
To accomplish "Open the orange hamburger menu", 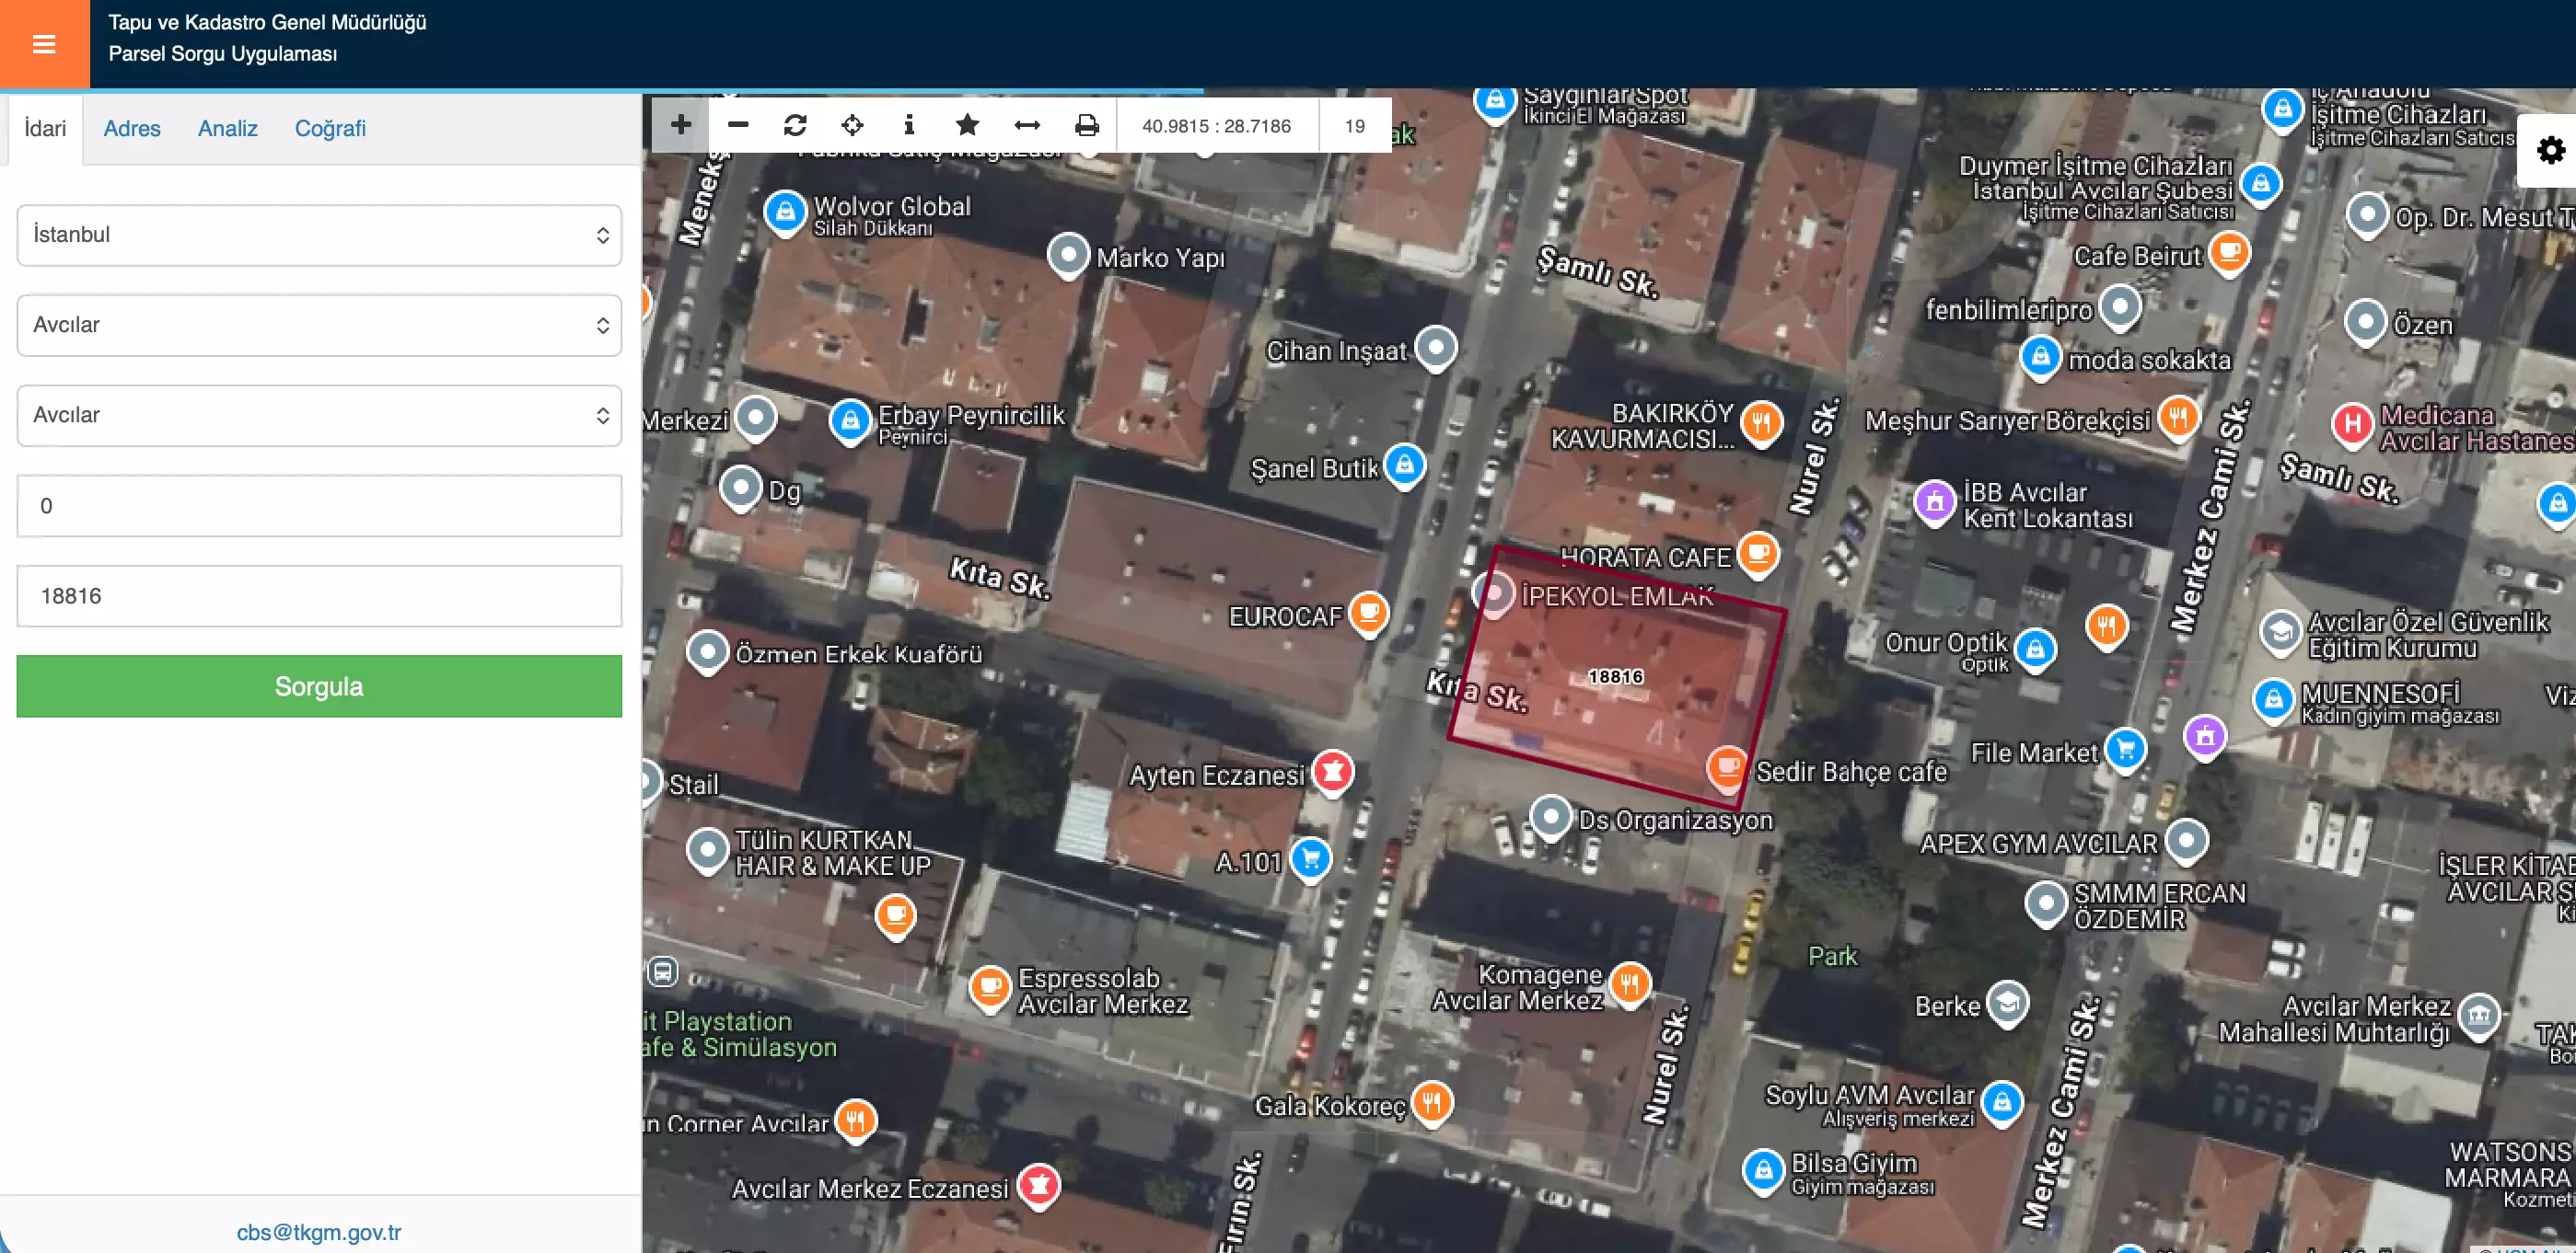I will pyautogui.click(x=44, y=44).
